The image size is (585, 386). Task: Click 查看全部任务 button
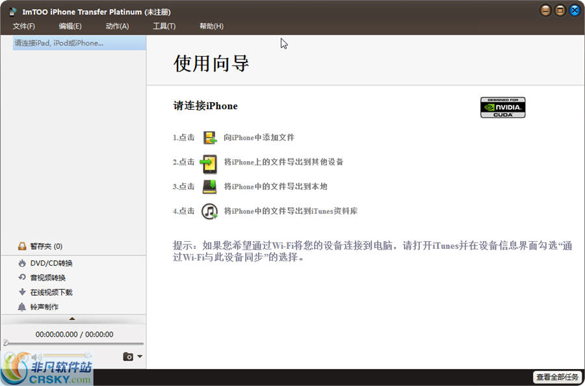(x=558, y=377)
